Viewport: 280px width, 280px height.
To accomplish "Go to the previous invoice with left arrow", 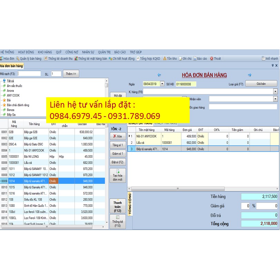I will [x=159, y=75].
